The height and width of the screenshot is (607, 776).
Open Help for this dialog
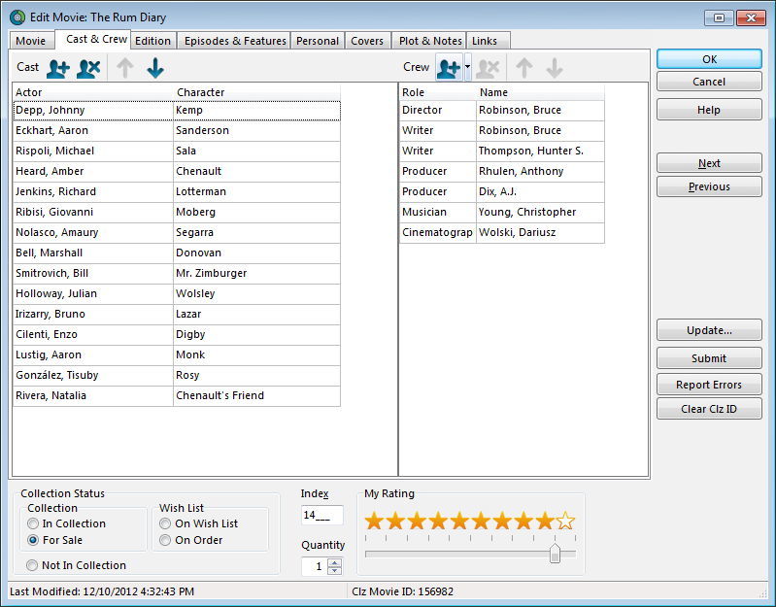click(709, 110)
